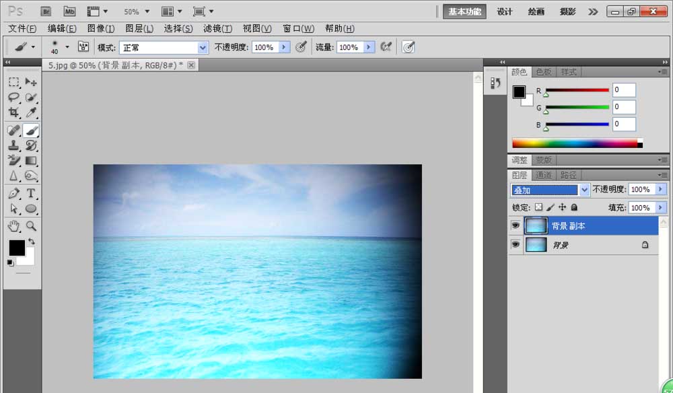
Task: Select the Eyedropper tool
Action: click(x=31, y=112)
